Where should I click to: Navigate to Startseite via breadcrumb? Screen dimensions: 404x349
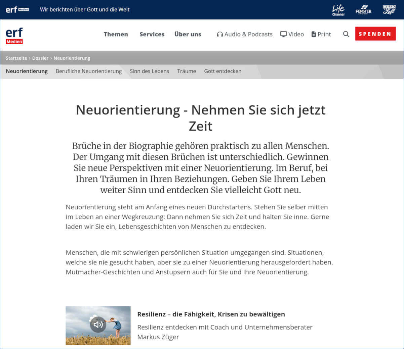16,58
